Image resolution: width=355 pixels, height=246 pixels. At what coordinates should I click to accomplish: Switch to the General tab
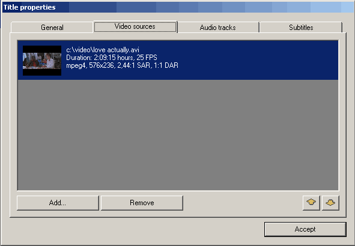pos(52,28)
